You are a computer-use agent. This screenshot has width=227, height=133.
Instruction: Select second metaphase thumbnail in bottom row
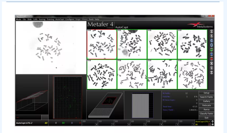(132, 74)
